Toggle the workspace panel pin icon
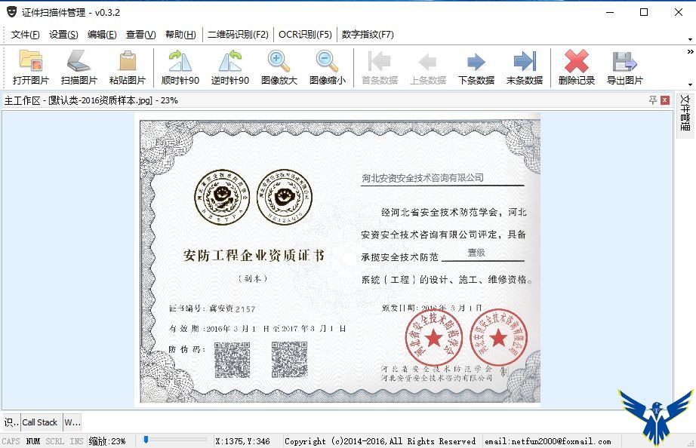The width and height of the screenshot is (696, 448). coord(652,100)
